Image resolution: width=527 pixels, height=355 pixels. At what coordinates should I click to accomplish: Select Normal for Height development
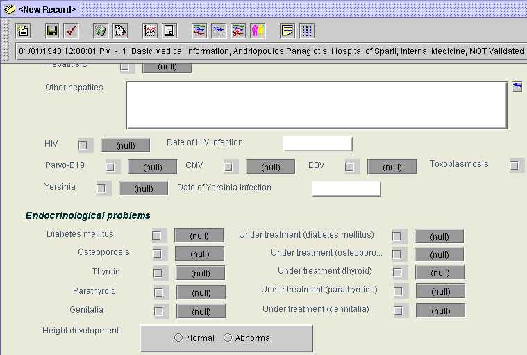pos(178,338)
